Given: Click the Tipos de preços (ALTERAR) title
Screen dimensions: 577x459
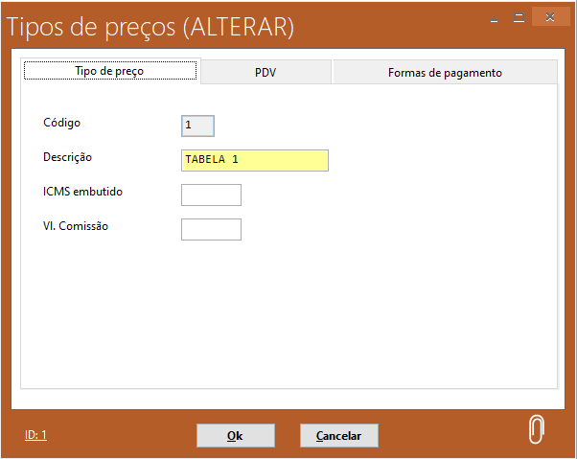Looking at the screenshot, I should [x=150, y=27].
